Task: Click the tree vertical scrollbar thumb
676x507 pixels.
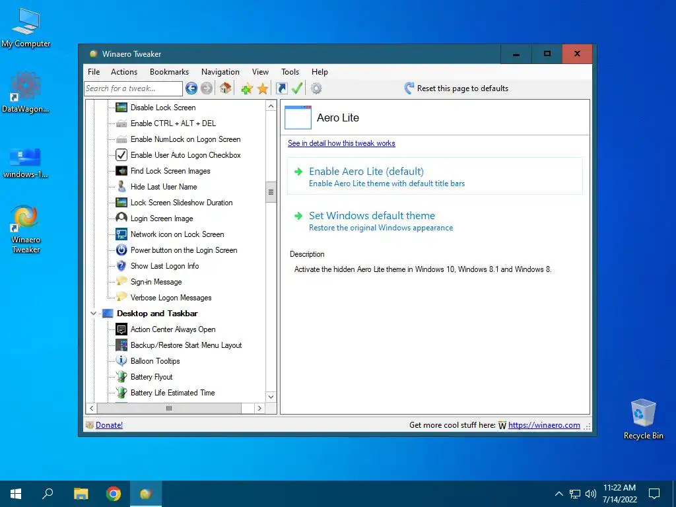Action: click(x=271, y=192)
